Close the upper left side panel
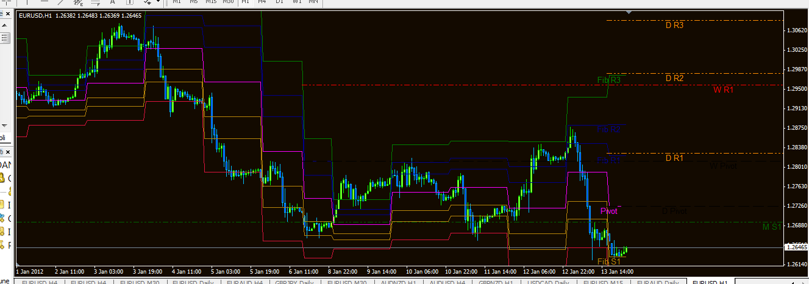Screen dimensions: 809x284 click(8, 14)
